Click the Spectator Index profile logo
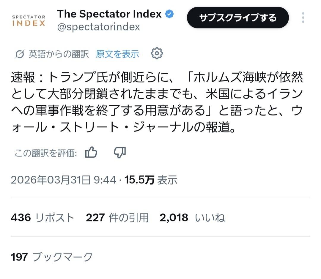The image size is (321, 279). [x=29, y=20]
